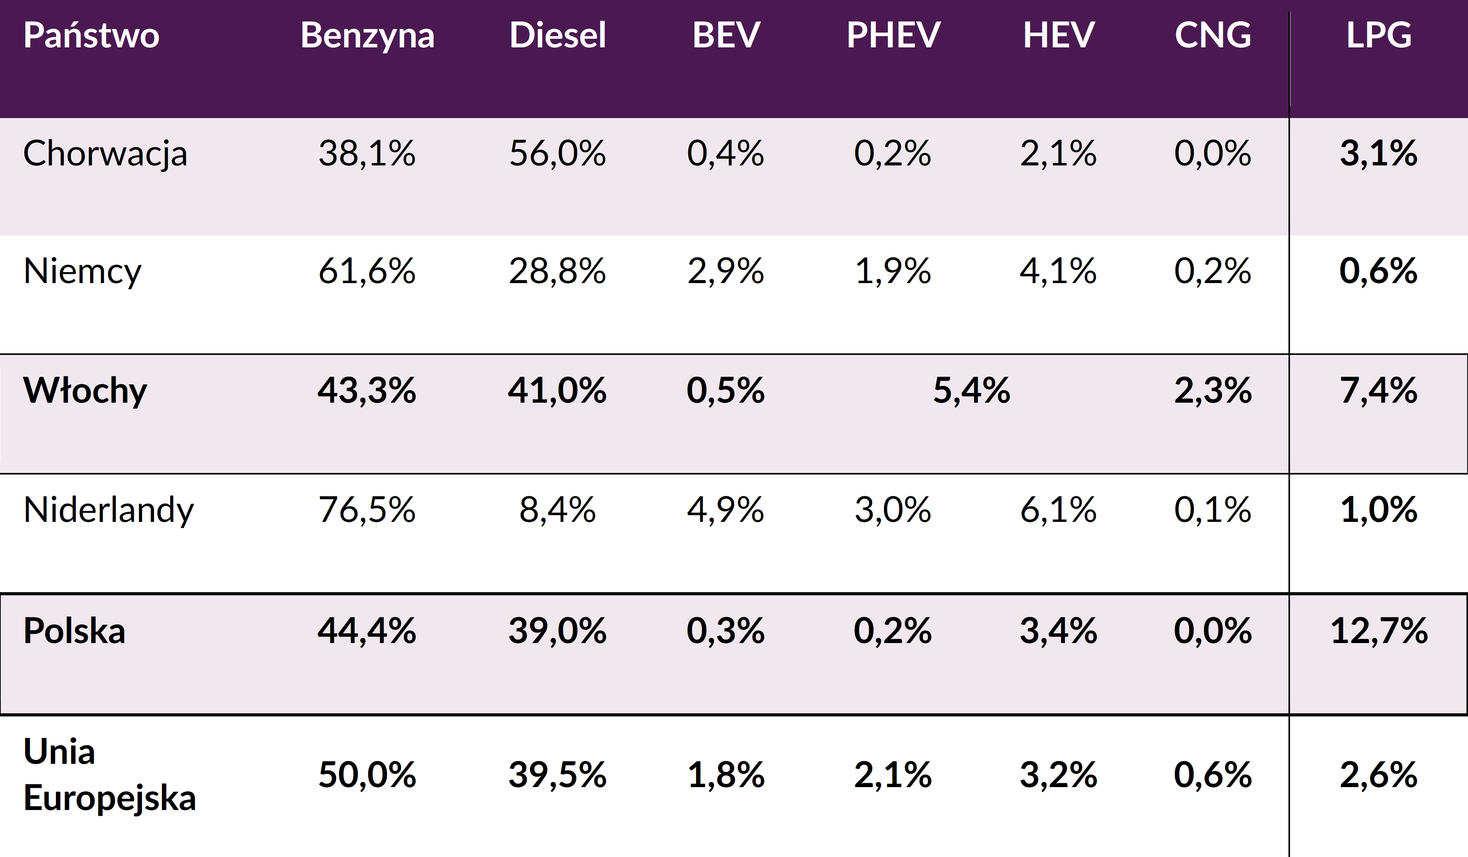Viewport: 1468px width, 857px height.
Task: Click the Polska row label
Action: [x=75, y=631]
